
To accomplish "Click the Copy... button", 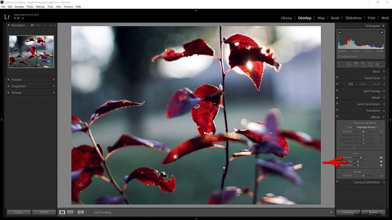I will 19,212.
